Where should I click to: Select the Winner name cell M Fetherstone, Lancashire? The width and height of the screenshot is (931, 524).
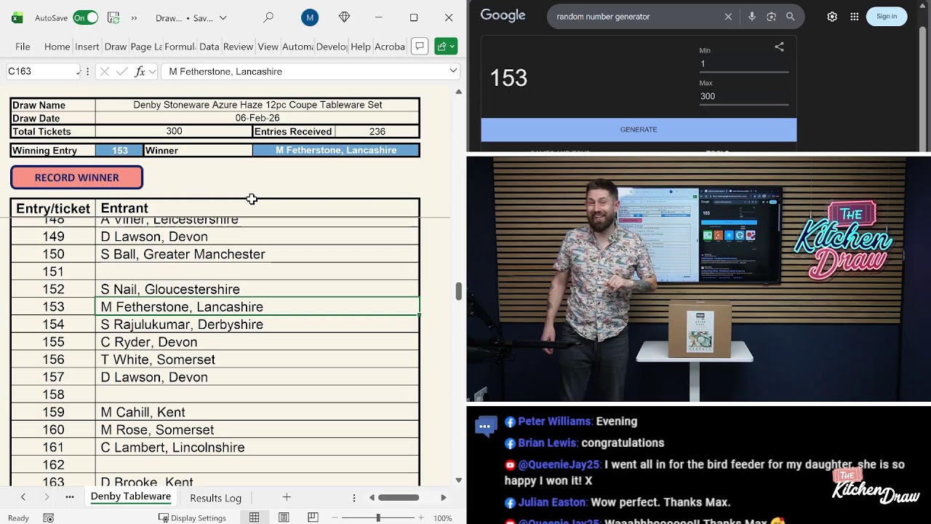[336, 151]
